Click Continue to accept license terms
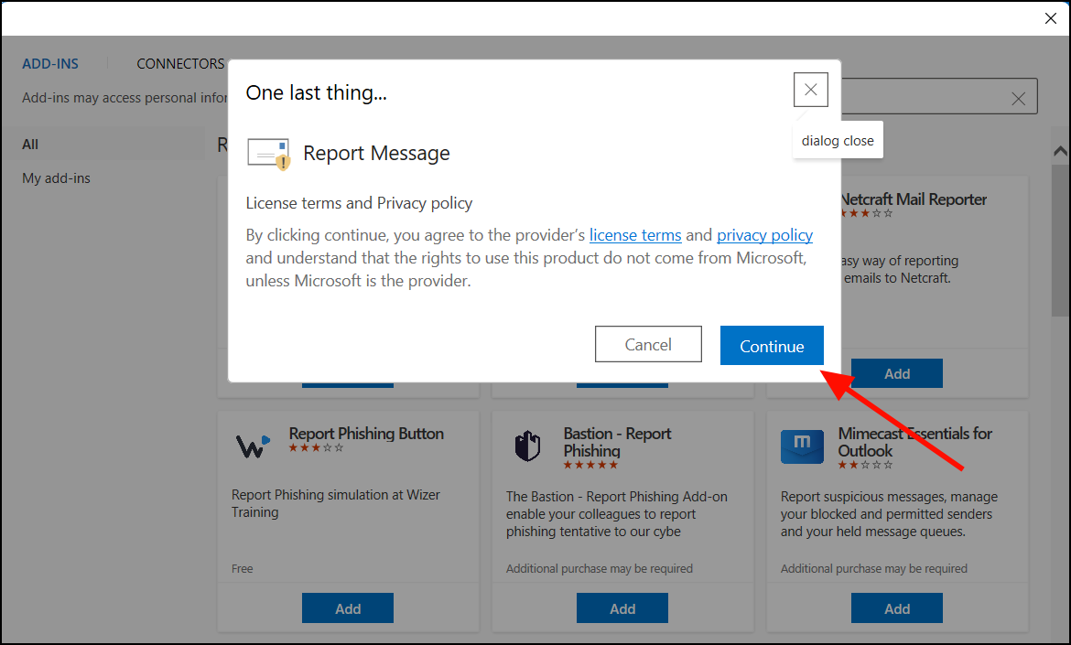Screen dimensions: 1071x645 771,345
